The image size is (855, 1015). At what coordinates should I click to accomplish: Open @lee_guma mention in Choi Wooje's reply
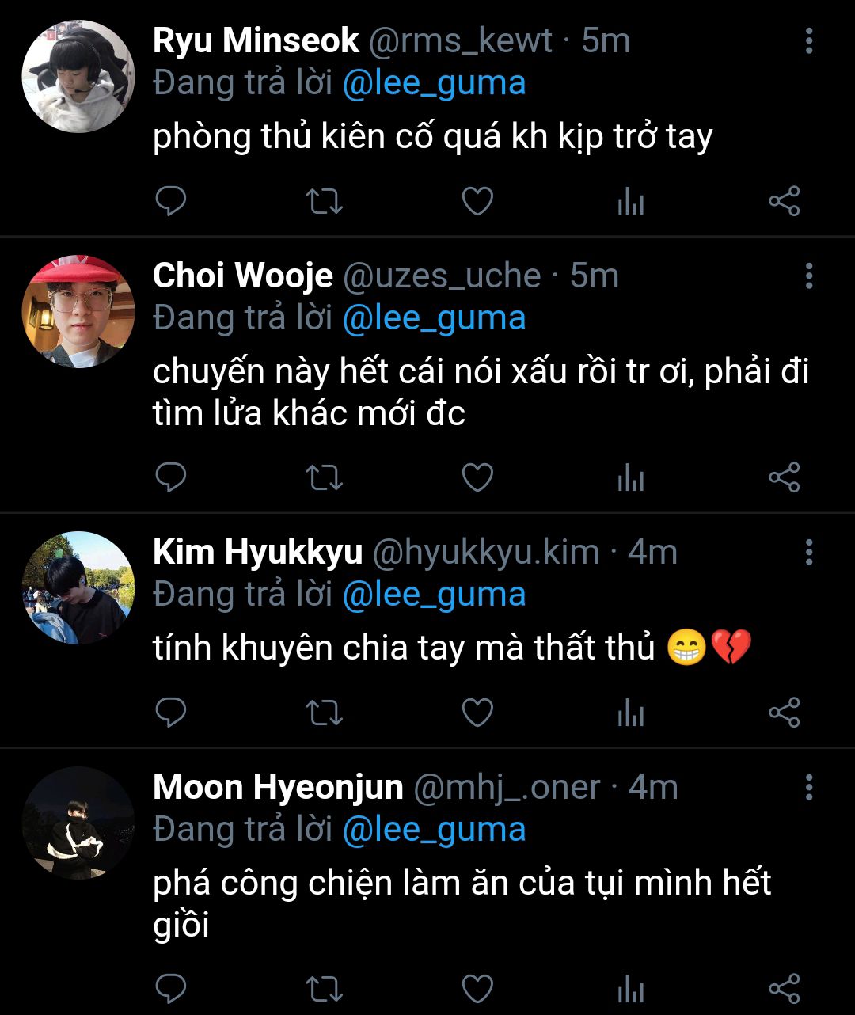click(435, 318)
